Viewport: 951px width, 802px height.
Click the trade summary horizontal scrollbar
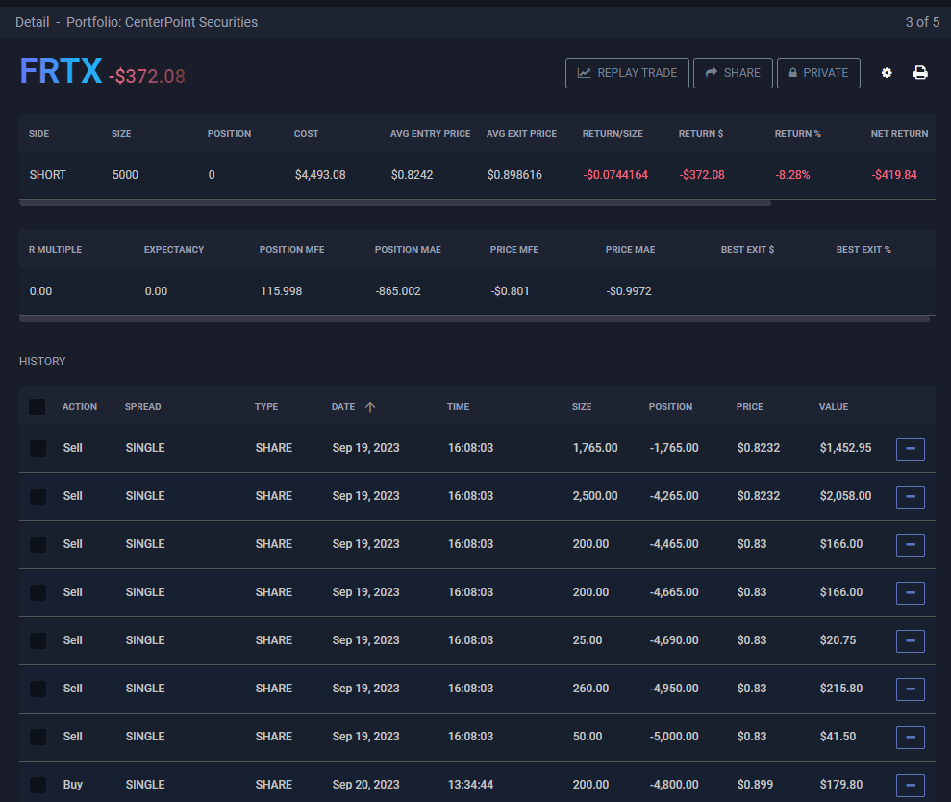coord(394,203)
